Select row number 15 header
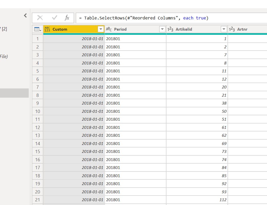 pyautogui.click(x=38, y=151)
